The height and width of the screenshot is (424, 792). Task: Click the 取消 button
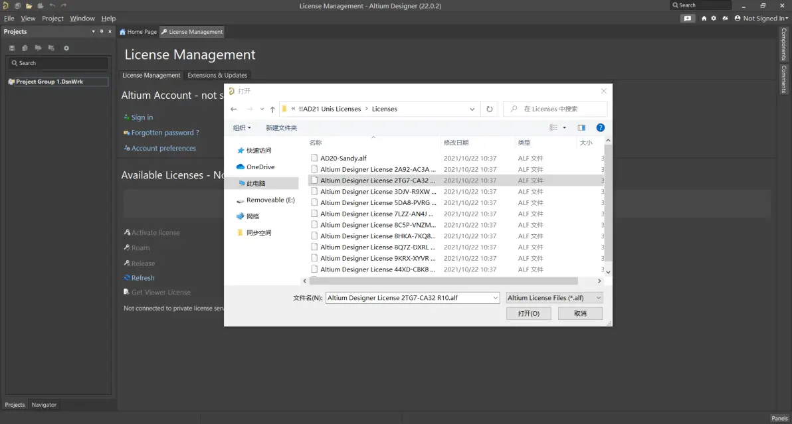(580, 314)
